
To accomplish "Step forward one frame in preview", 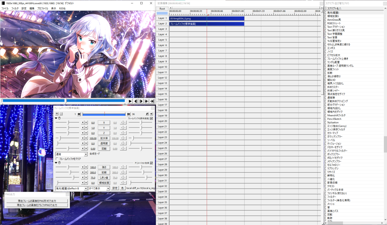I will (x=141, y=101).
